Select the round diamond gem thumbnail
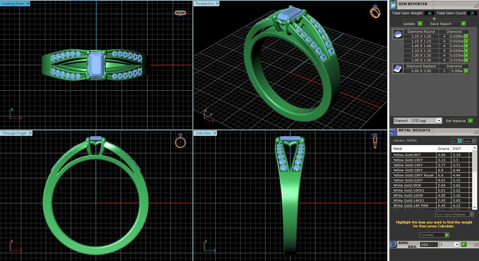Screen dimensions: 479x261 point(398,34)
